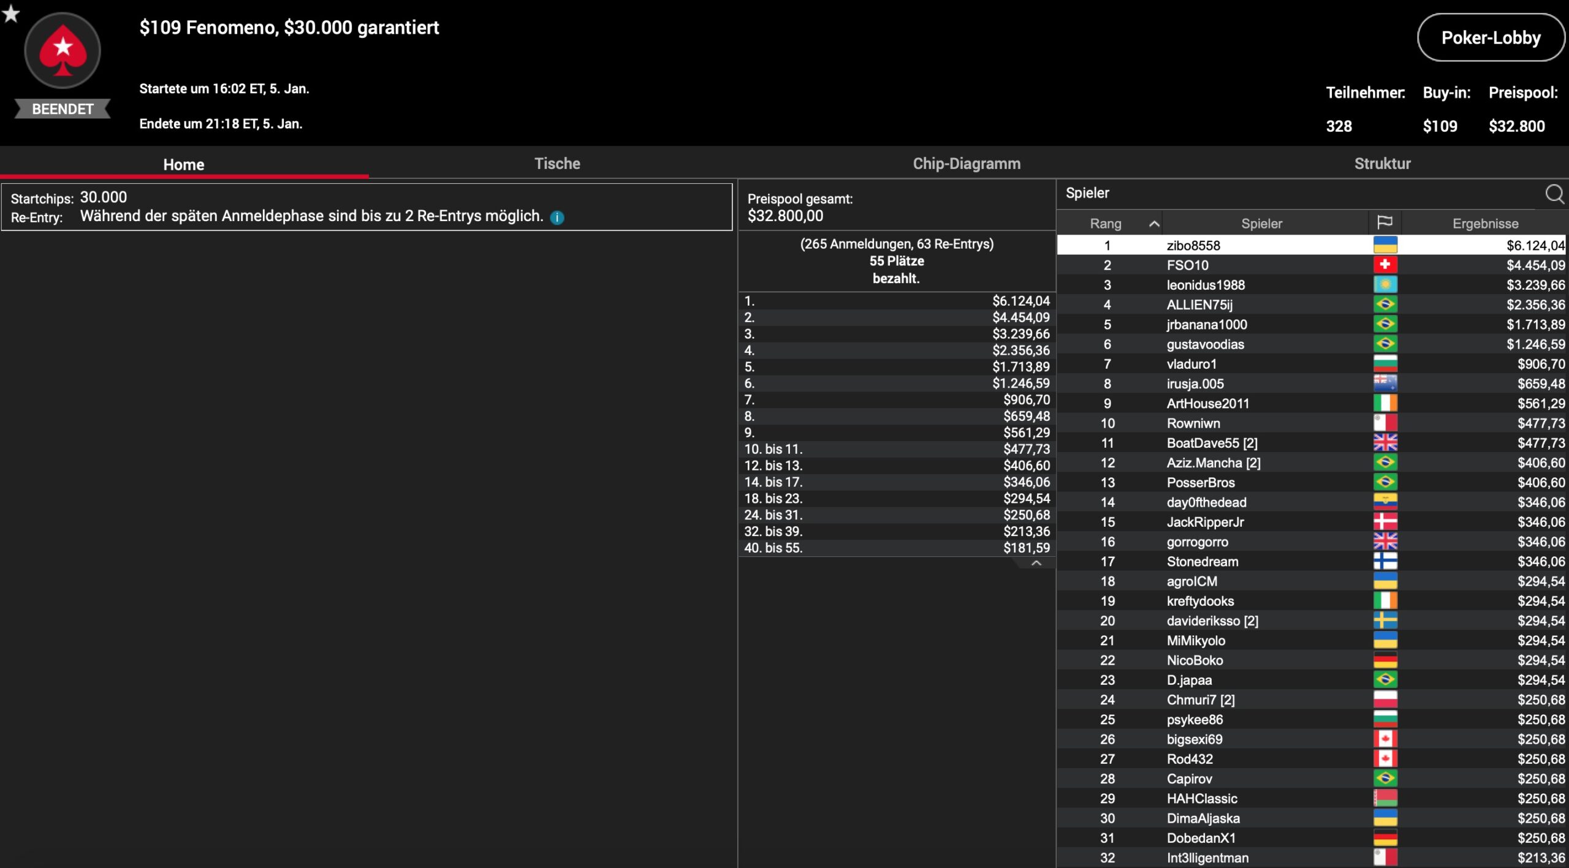
Task: Click the Poker-Lobby button
Action: point(1490,38)
